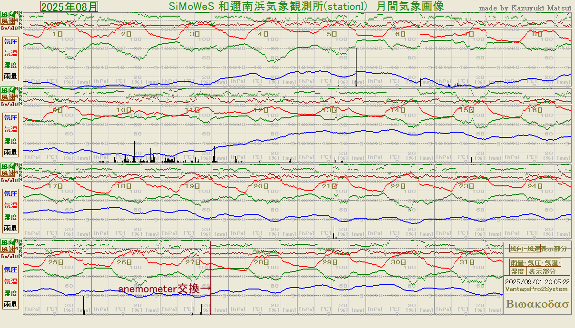
Task: Click the 湿度 label beside the 9日 row
Action: (10, 141)
